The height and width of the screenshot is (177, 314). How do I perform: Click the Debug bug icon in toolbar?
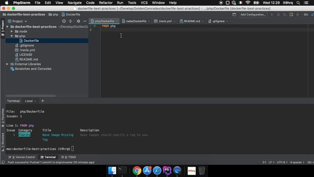(278, 14)
